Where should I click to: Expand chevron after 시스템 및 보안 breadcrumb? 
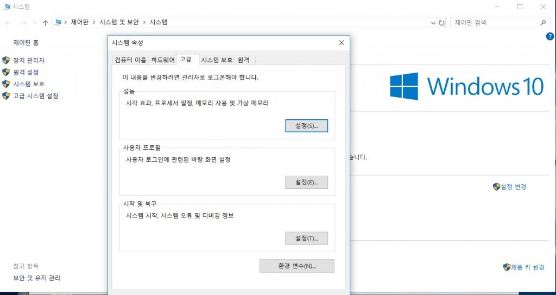pyautogui.click(x=144, y=22)
